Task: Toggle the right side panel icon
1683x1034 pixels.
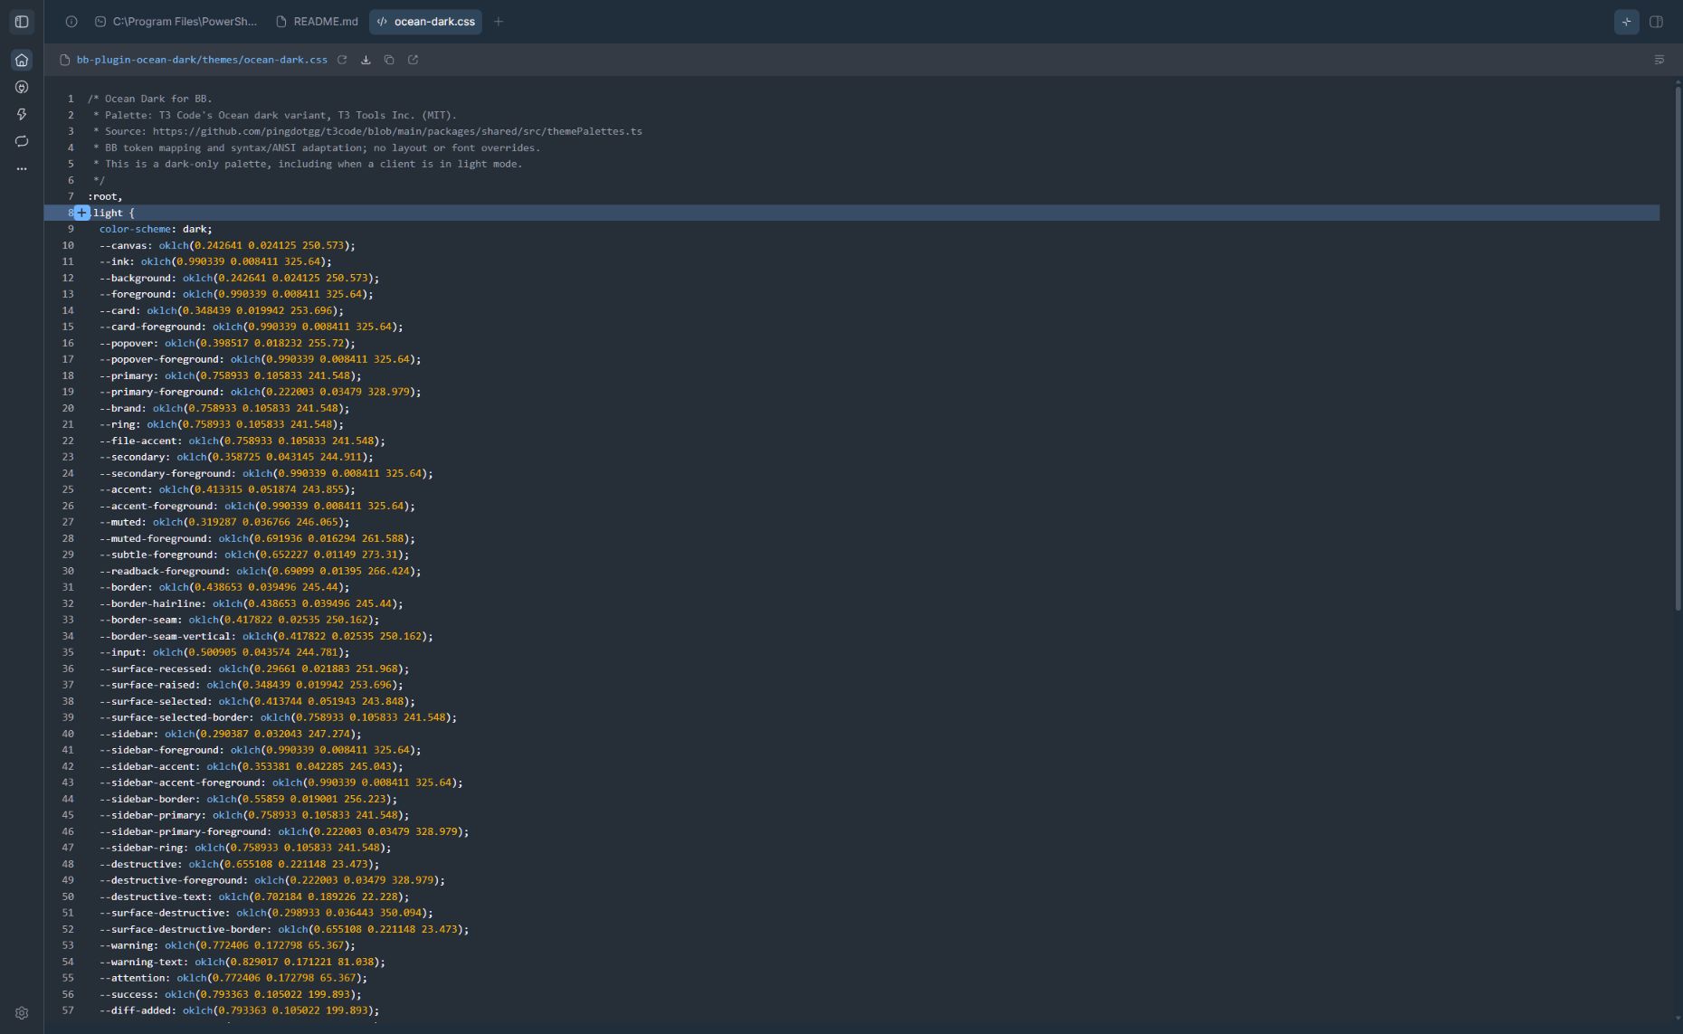Action: point(1657,22)
